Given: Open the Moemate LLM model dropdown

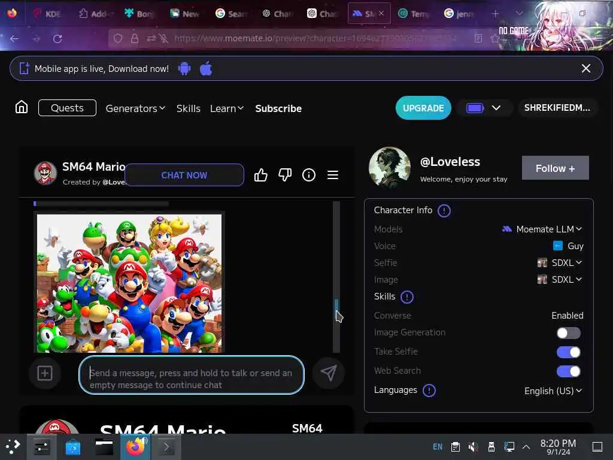Looking at the screenshot, I should pyautogui.click(x=542, y=229).
